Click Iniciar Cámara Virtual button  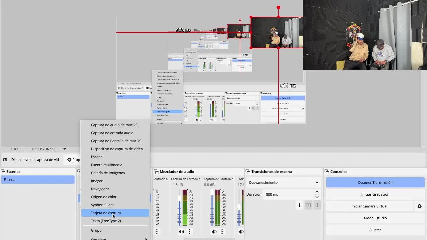tap(369, 206)
